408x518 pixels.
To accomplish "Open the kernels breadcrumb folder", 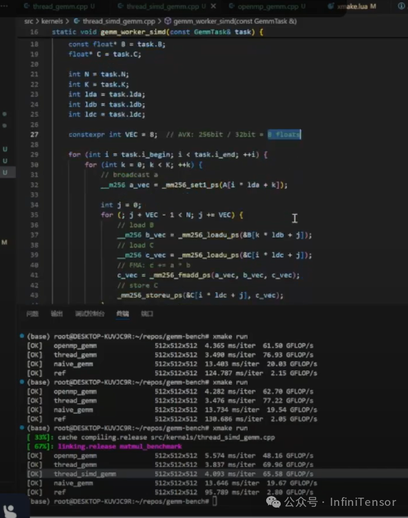I will click(52, 21).
